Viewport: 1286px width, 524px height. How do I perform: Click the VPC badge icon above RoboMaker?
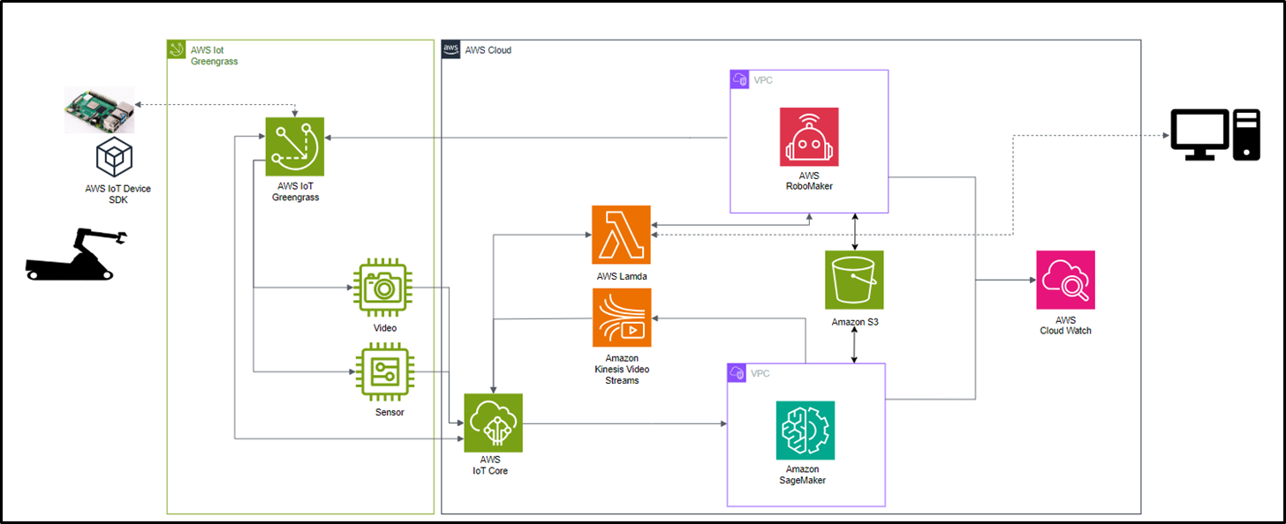739,80
